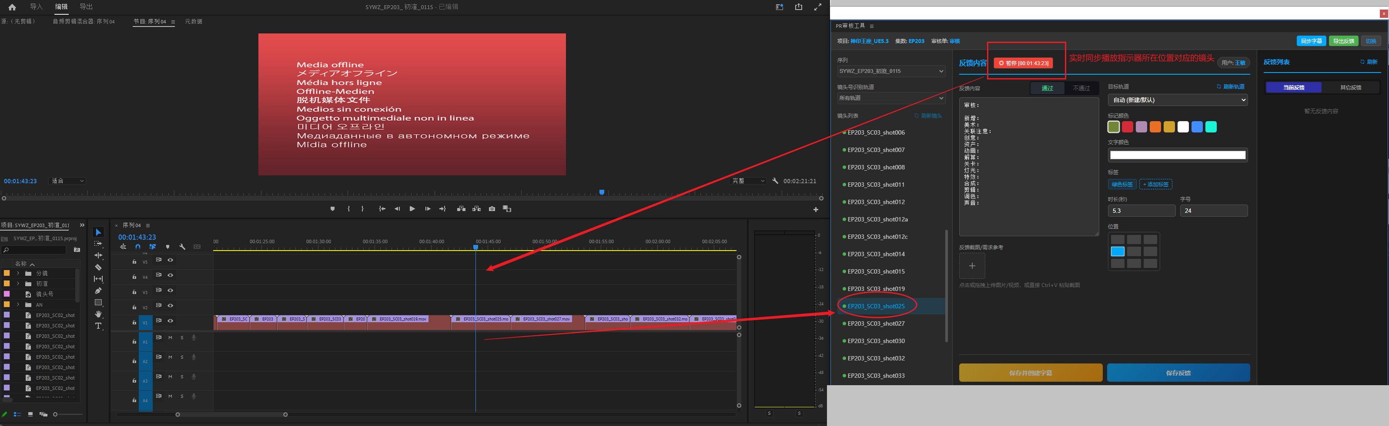Select the Razor tool in the toolbar

98,267
